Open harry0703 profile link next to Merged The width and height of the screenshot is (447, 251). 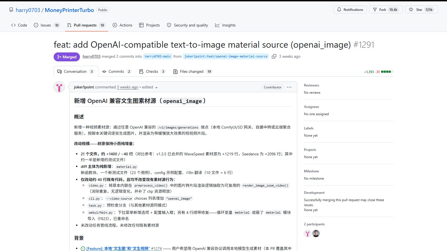(x=91, y=56)
